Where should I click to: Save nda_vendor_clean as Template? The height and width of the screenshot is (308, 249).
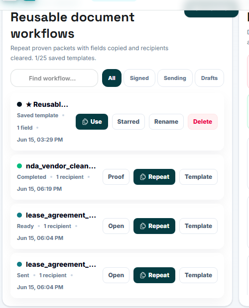coord(198,177)
